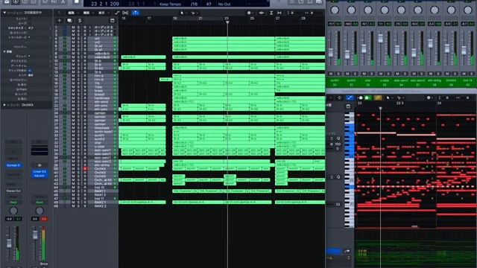
Task: Toggle the blue clip length checkbox in inspector
Action: [x=30, y=70]
